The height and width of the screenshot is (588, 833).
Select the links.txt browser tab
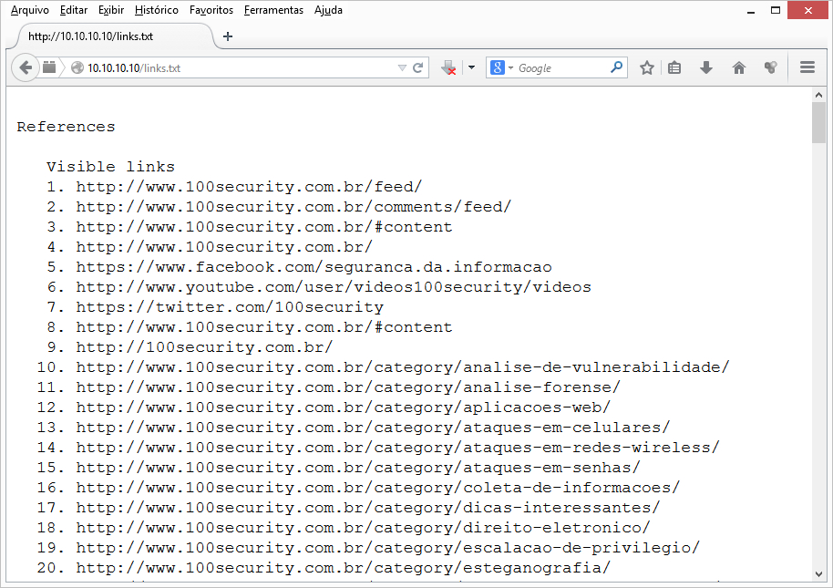[x=109, y=36]
